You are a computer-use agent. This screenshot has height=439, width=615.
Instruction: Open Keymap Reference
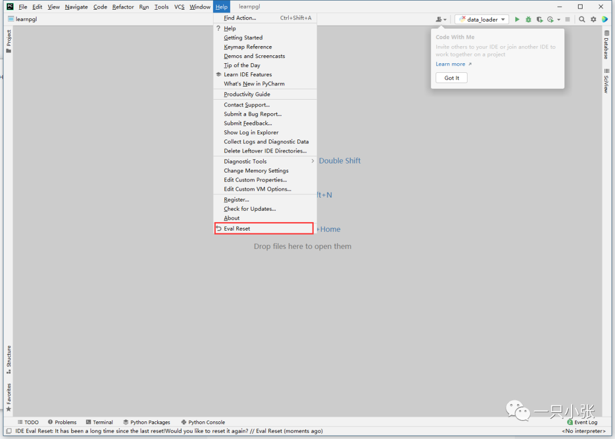265,47
